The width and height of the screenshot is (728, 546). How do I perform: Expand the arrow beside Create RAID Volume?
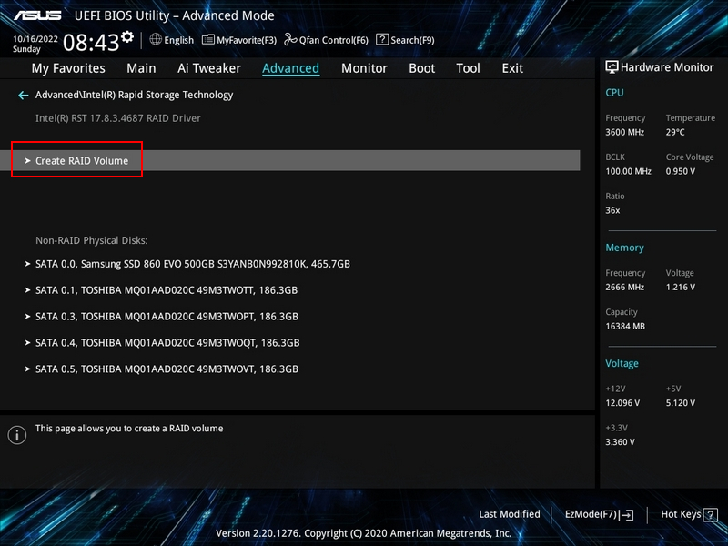point(27,161)
